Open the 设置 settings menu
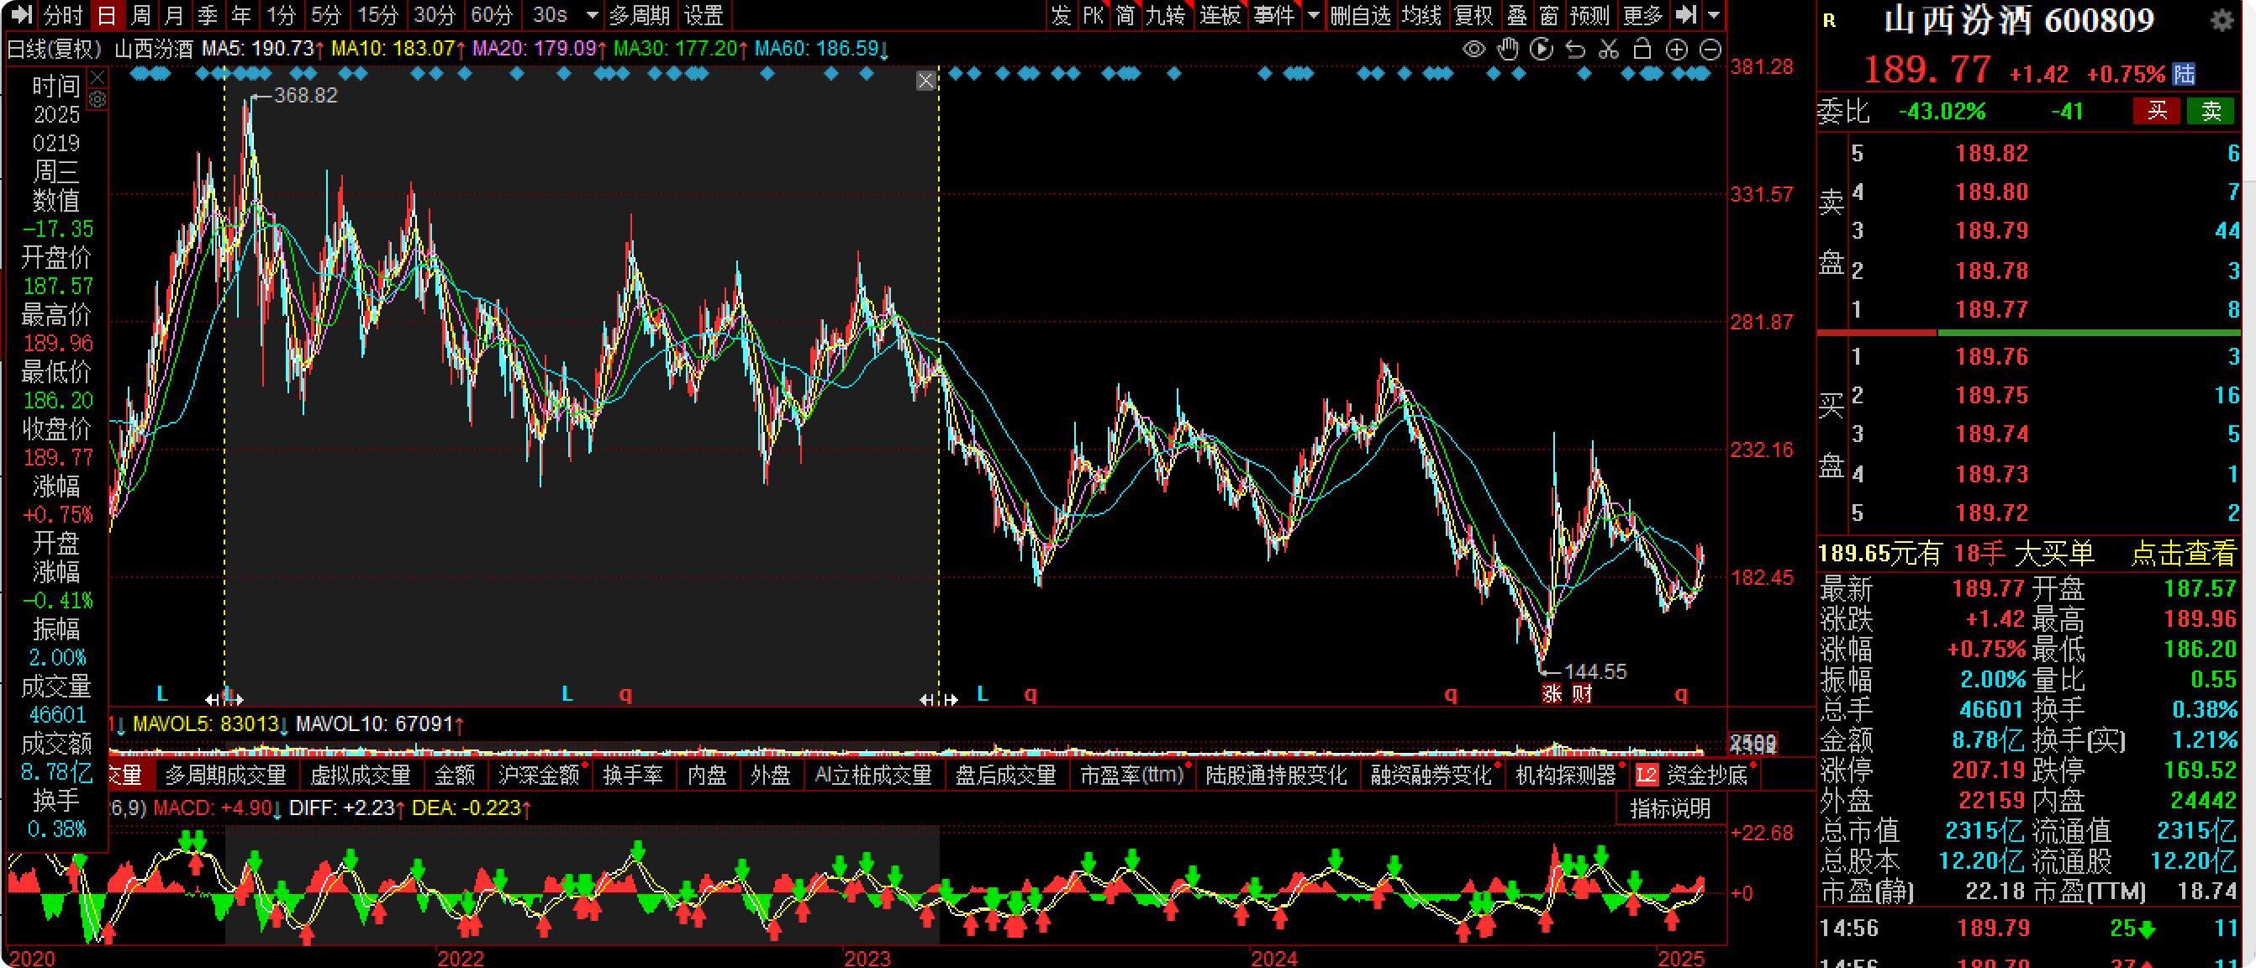This screenshot has width=2256, height=968. pyautogui.click(x=704, y=16)
